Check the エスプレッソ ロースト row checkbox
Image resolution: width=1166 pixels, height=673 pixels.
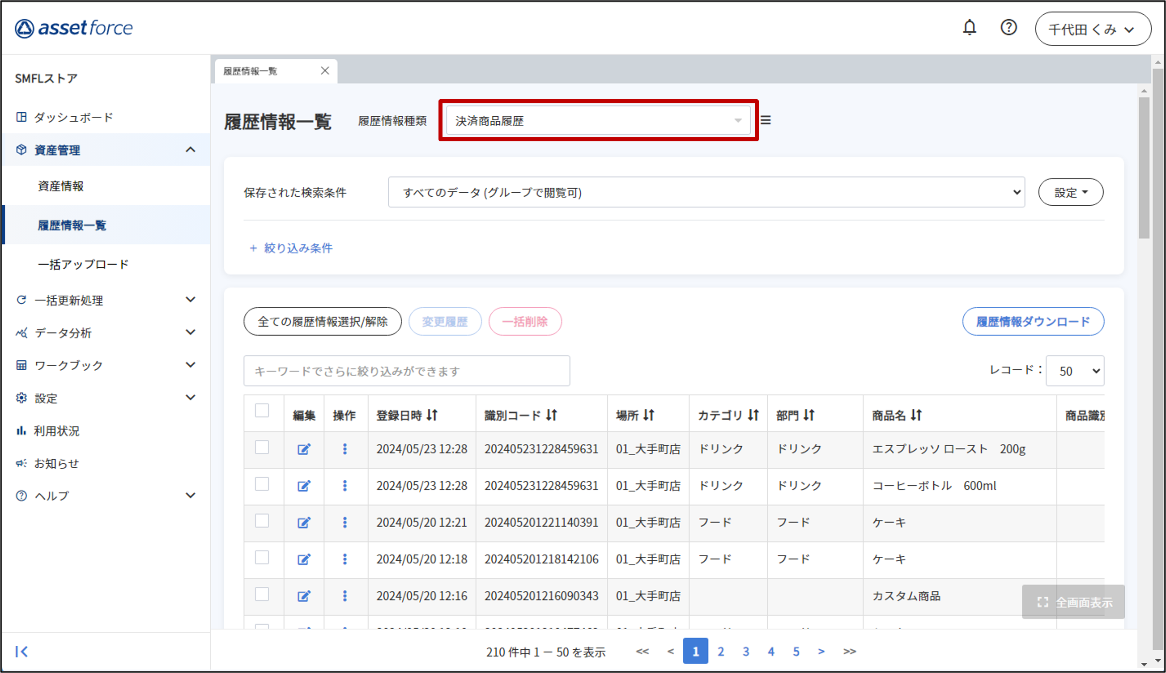point(262,447)
